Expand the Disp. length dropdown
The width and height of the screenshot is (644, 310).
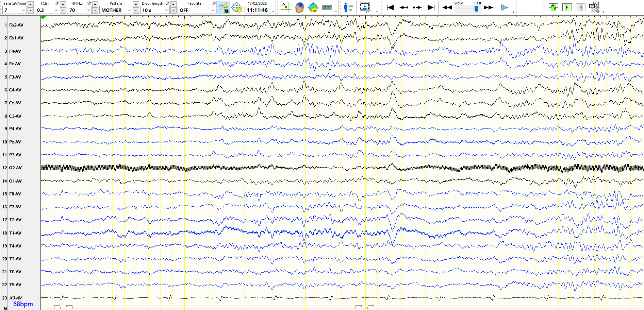[166, 10]
